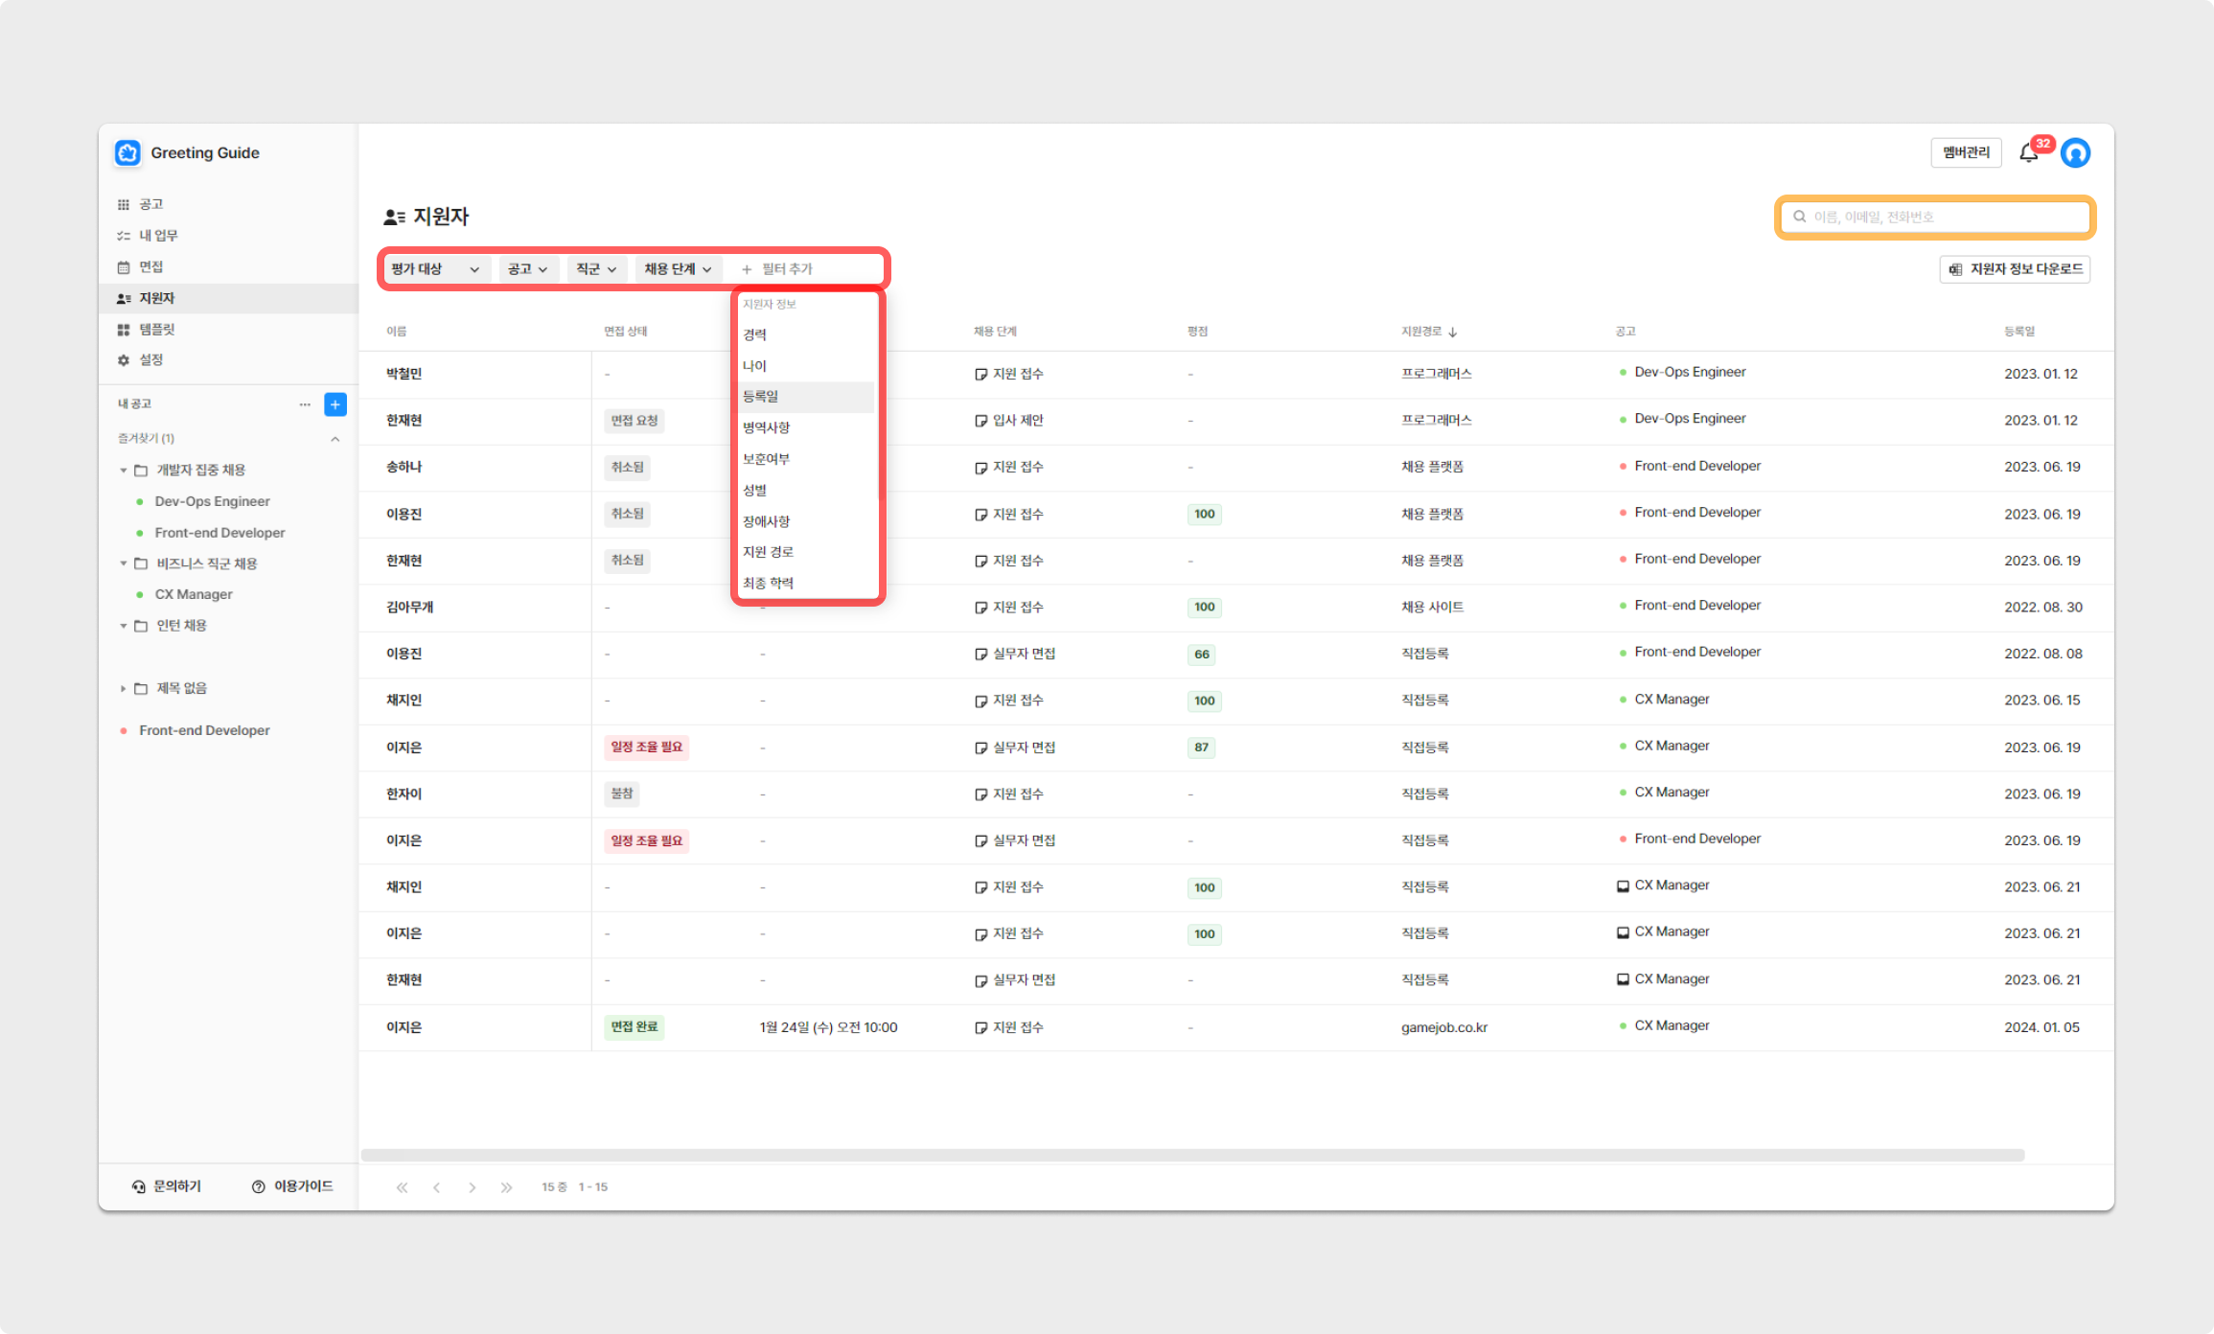Open the 평가 대상 filter dropdown
The width and height of the screenshot is (2214, 1334).
436,269
